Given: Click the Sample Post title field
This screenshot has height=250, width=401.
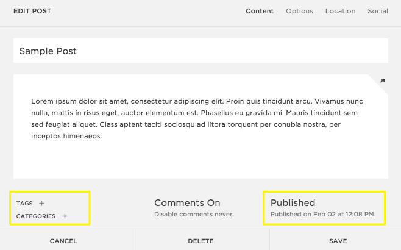Looking at the screenshot, I should 200,51.
